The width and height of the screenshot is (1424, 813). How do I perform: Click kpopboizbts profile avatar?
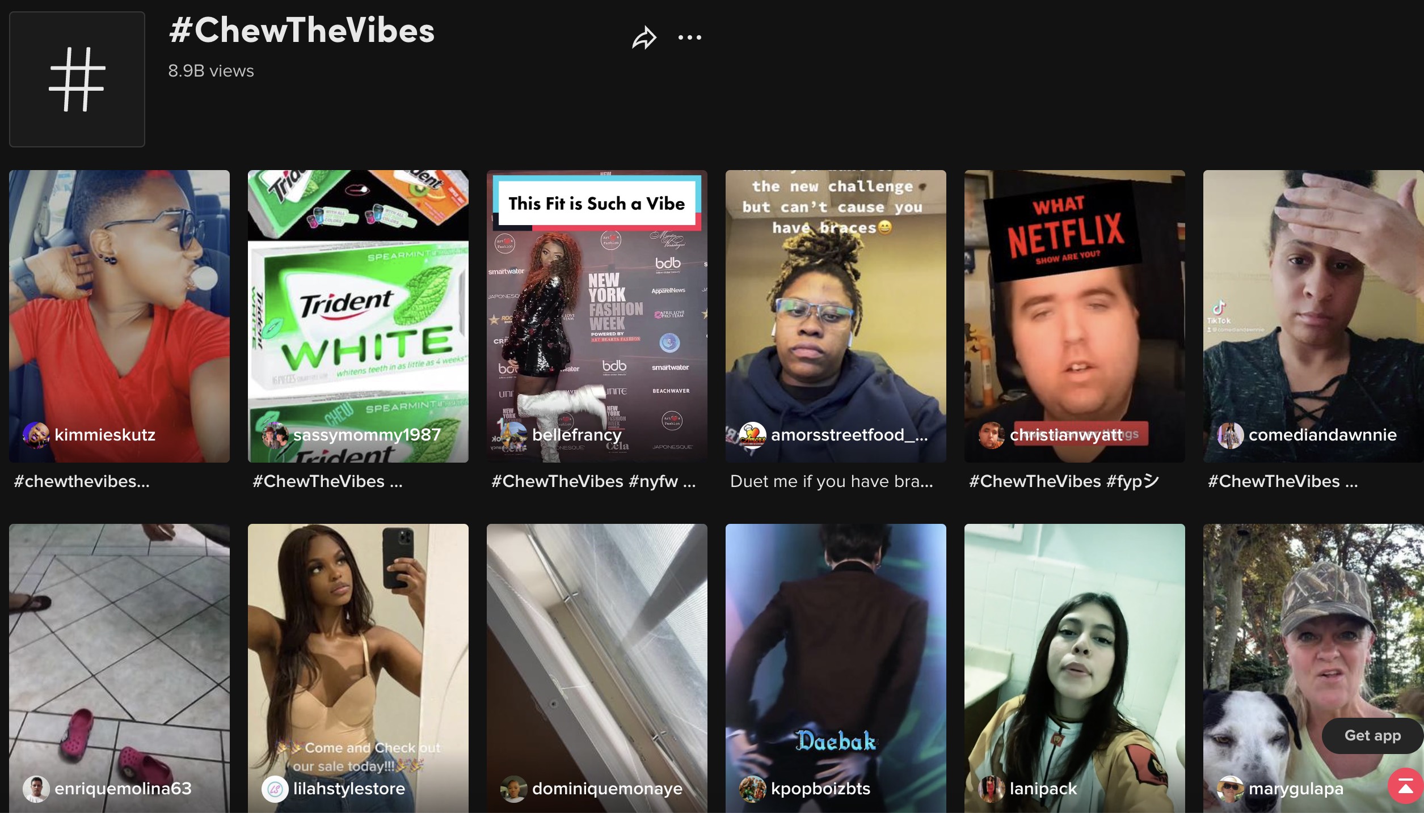[x=752, y=789]
